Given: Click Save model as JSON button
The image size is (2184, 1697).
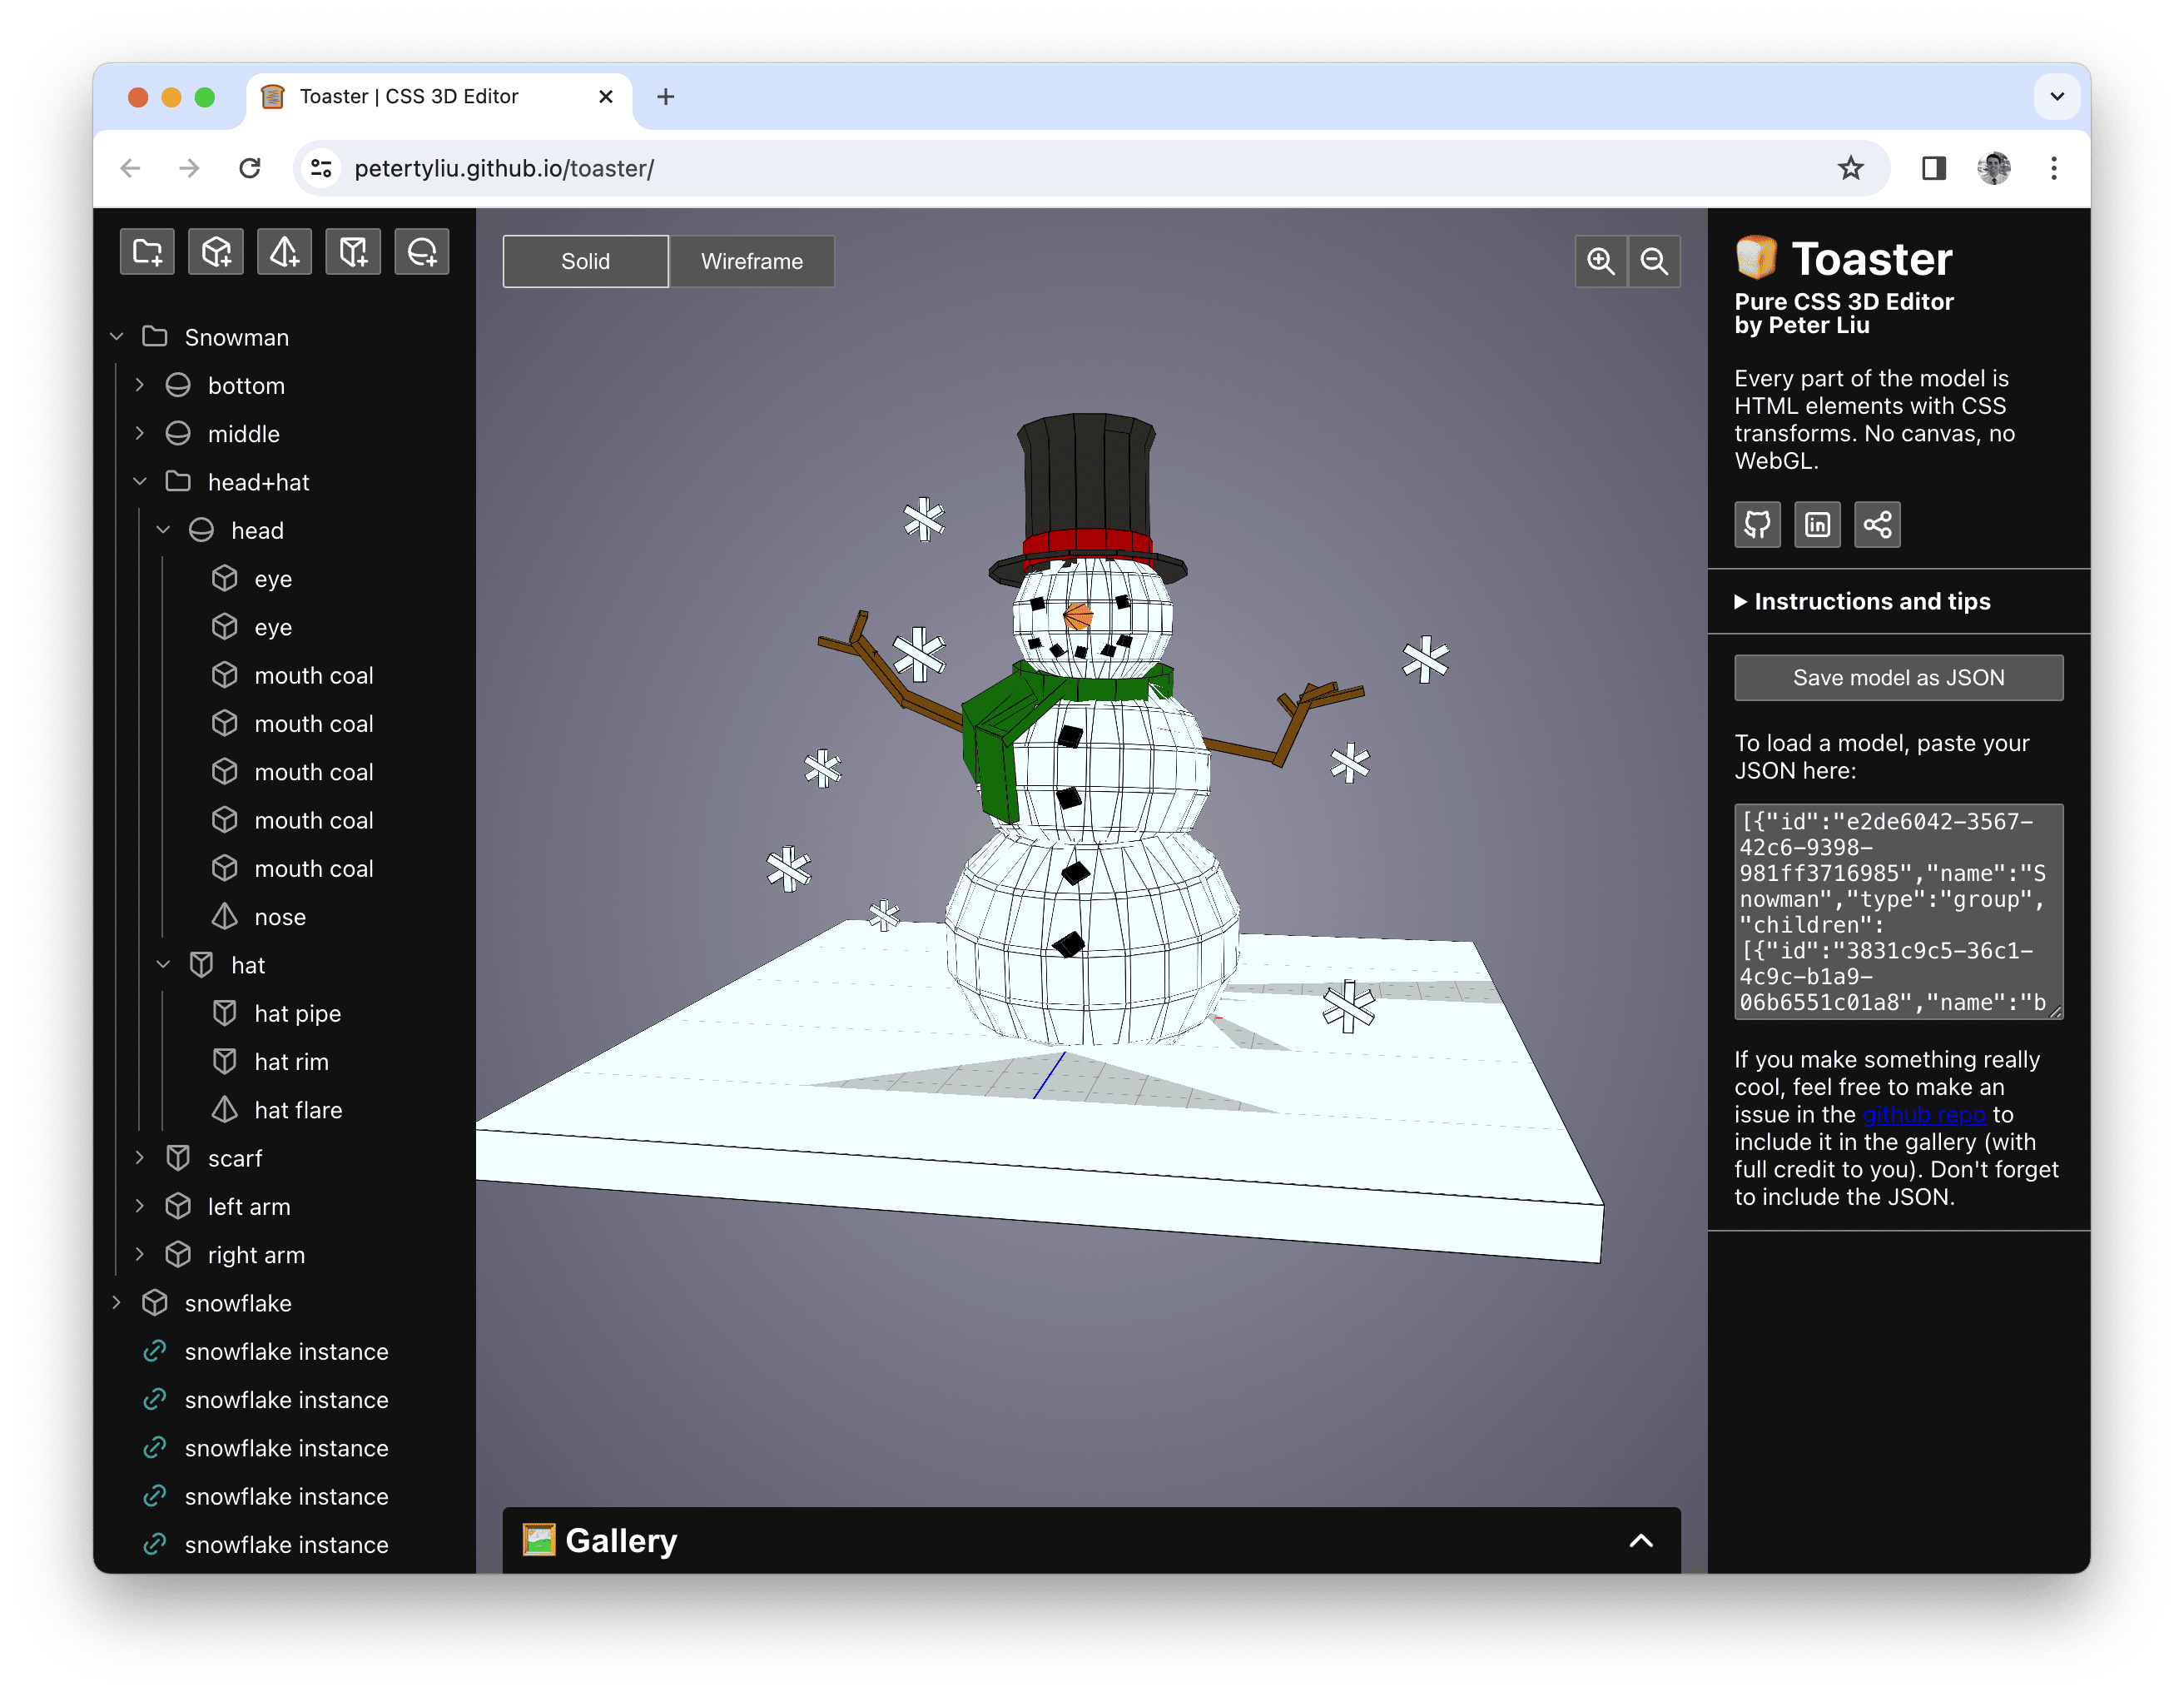Looking at the screenshot, I should click(x=1898, y=678).
